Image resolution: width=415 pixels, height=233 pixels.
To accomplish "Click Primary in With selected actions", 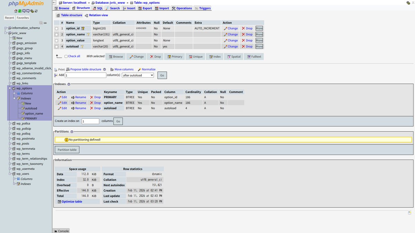I will [x=175, y=57].
